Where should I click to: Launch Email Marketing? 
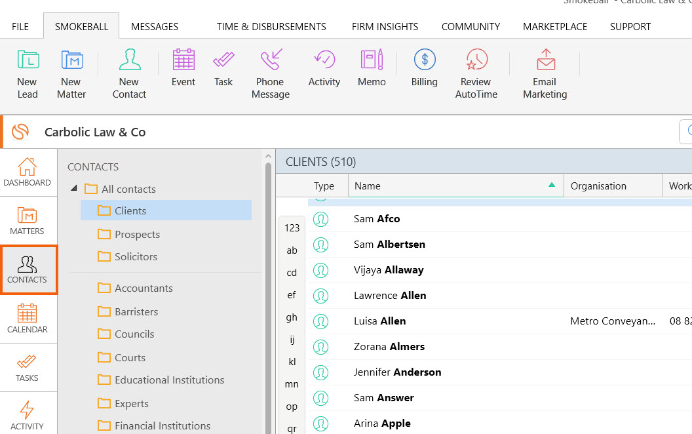(x=545, y=61)
